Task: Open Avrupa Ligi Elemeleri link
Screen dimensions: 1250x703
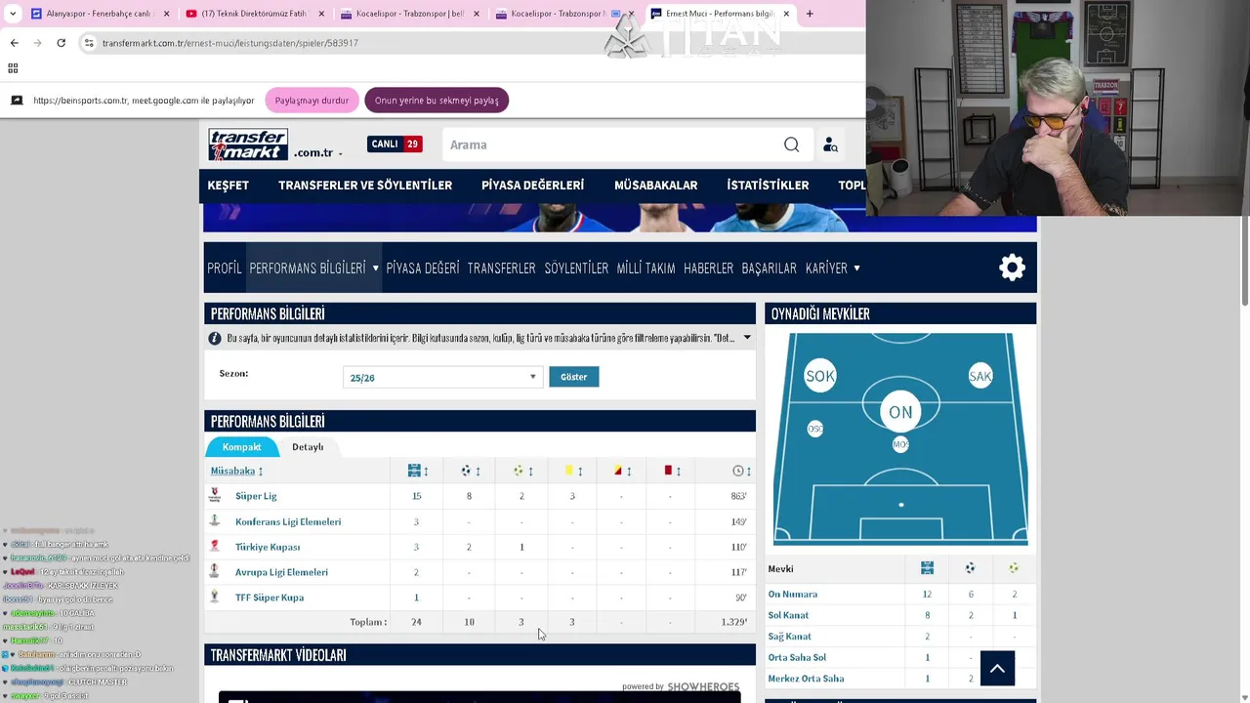Action: pyautogui.click(x=281, y=572)
